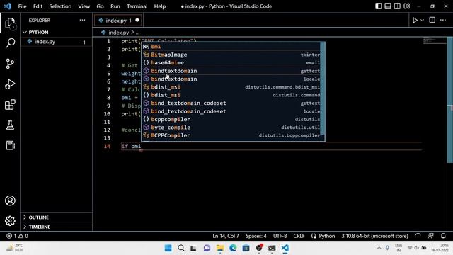
Task: Open the Go menu
Action: pos(100,6)
